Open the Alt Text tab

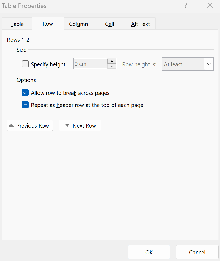(140, 24)
